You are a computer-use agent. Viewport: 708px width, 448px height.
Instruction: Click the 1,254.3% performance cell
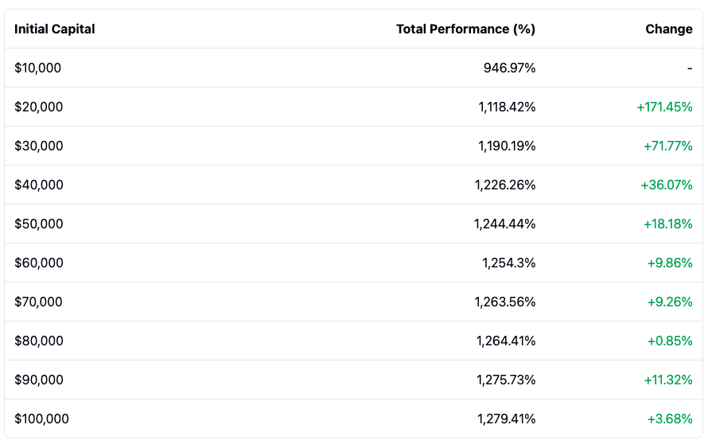(508, 263)
